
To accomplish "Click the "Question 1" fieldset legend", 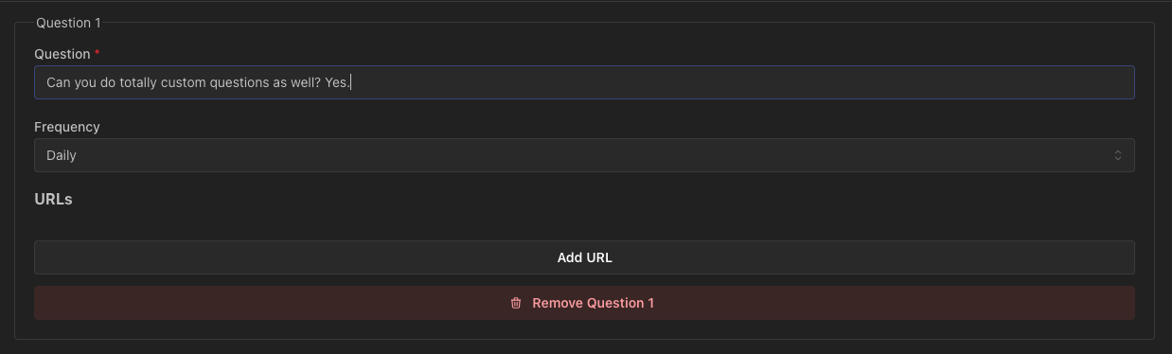I will [x=68, y=23].
